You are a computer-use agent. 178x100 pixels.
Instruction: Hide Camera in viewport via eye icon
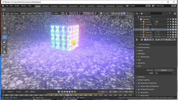point(168,22)
